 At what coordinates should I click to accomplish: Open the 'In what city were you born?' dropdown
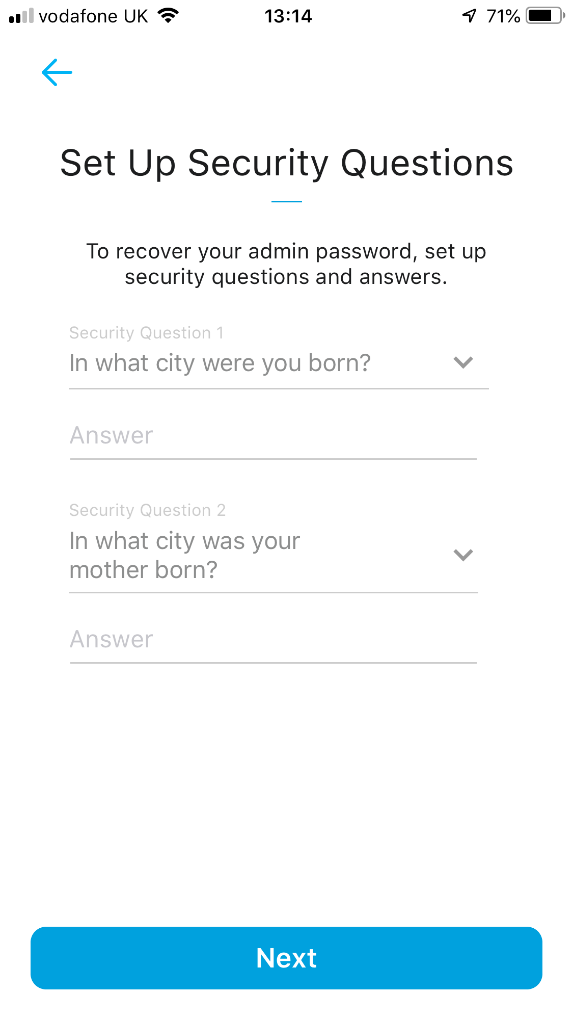(x=220, y=363)
